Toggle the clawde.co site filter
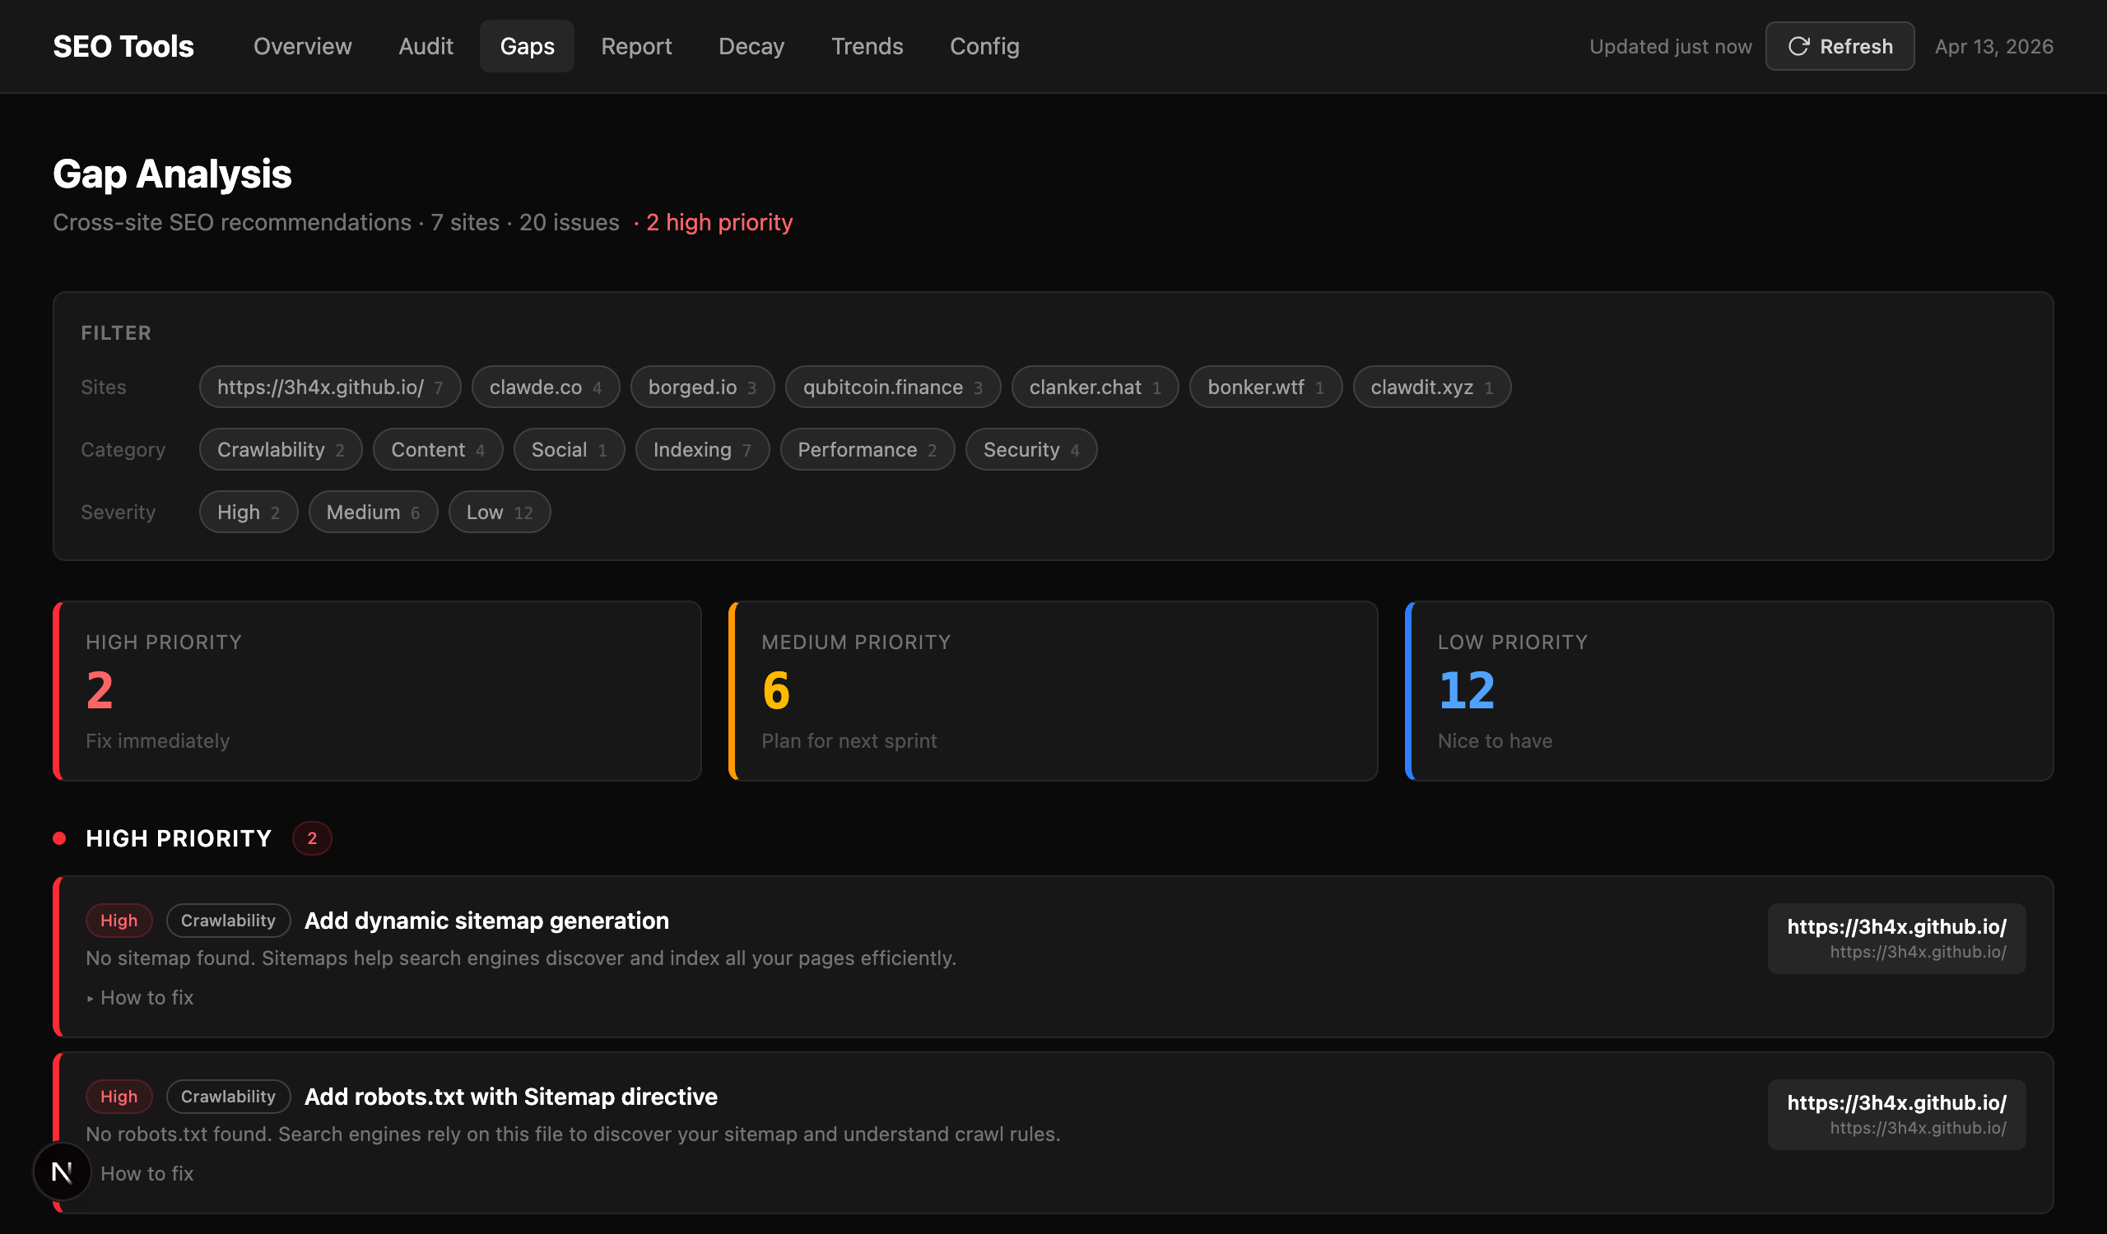 545,387
